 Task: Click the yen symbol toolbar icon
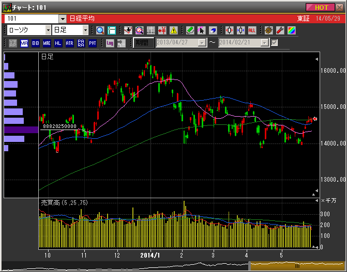pyautogui.click(x=162, y=30)
